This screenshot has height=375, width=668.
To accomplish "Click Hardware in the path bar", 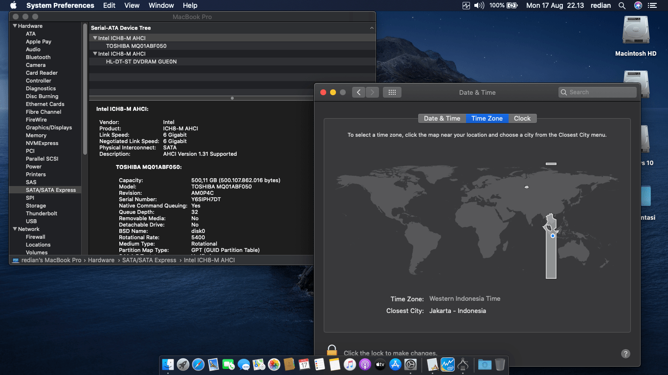I will 101,260.
